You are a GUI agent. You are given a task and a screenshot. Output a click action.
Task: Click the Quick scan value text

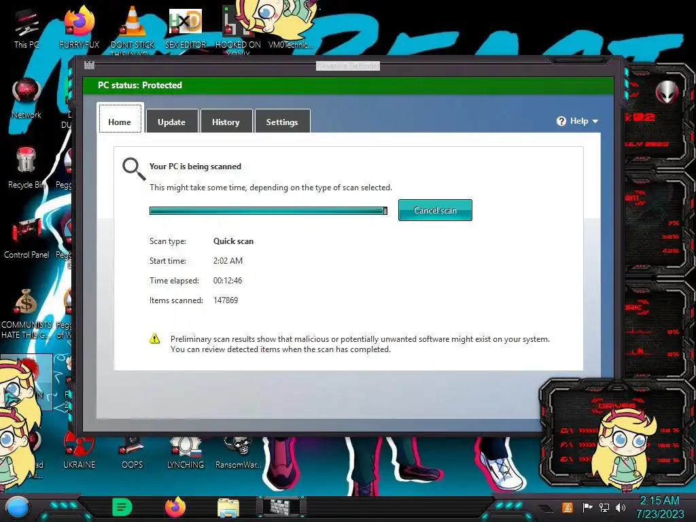point(233,241)
